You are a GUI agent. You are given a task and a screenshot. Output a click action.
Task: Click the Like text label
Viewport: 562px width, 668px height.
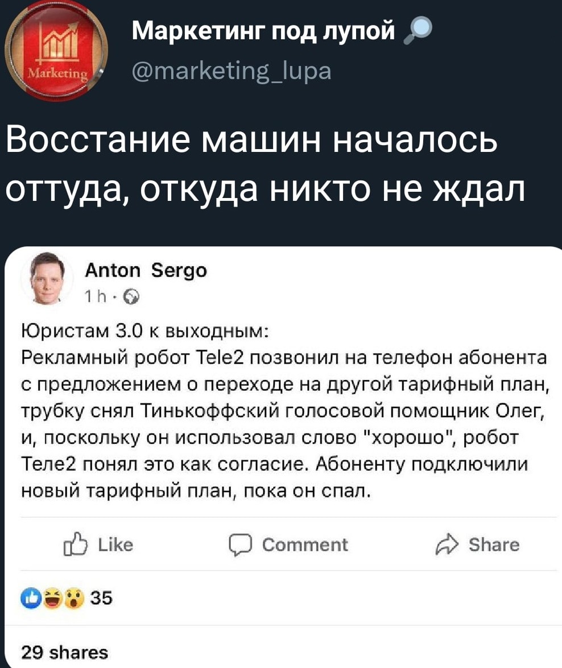(115, 545)
